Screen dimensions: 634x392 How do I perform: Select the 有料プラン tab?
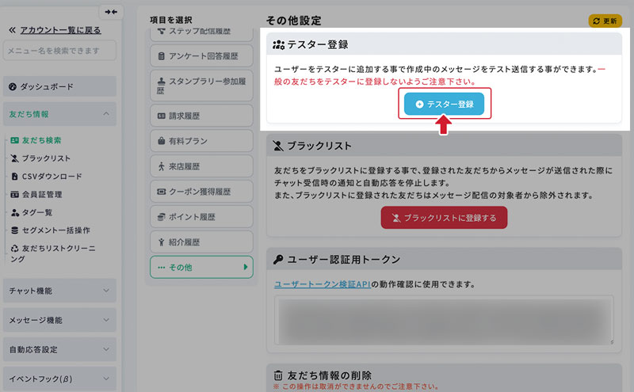[x=201, y=141]
